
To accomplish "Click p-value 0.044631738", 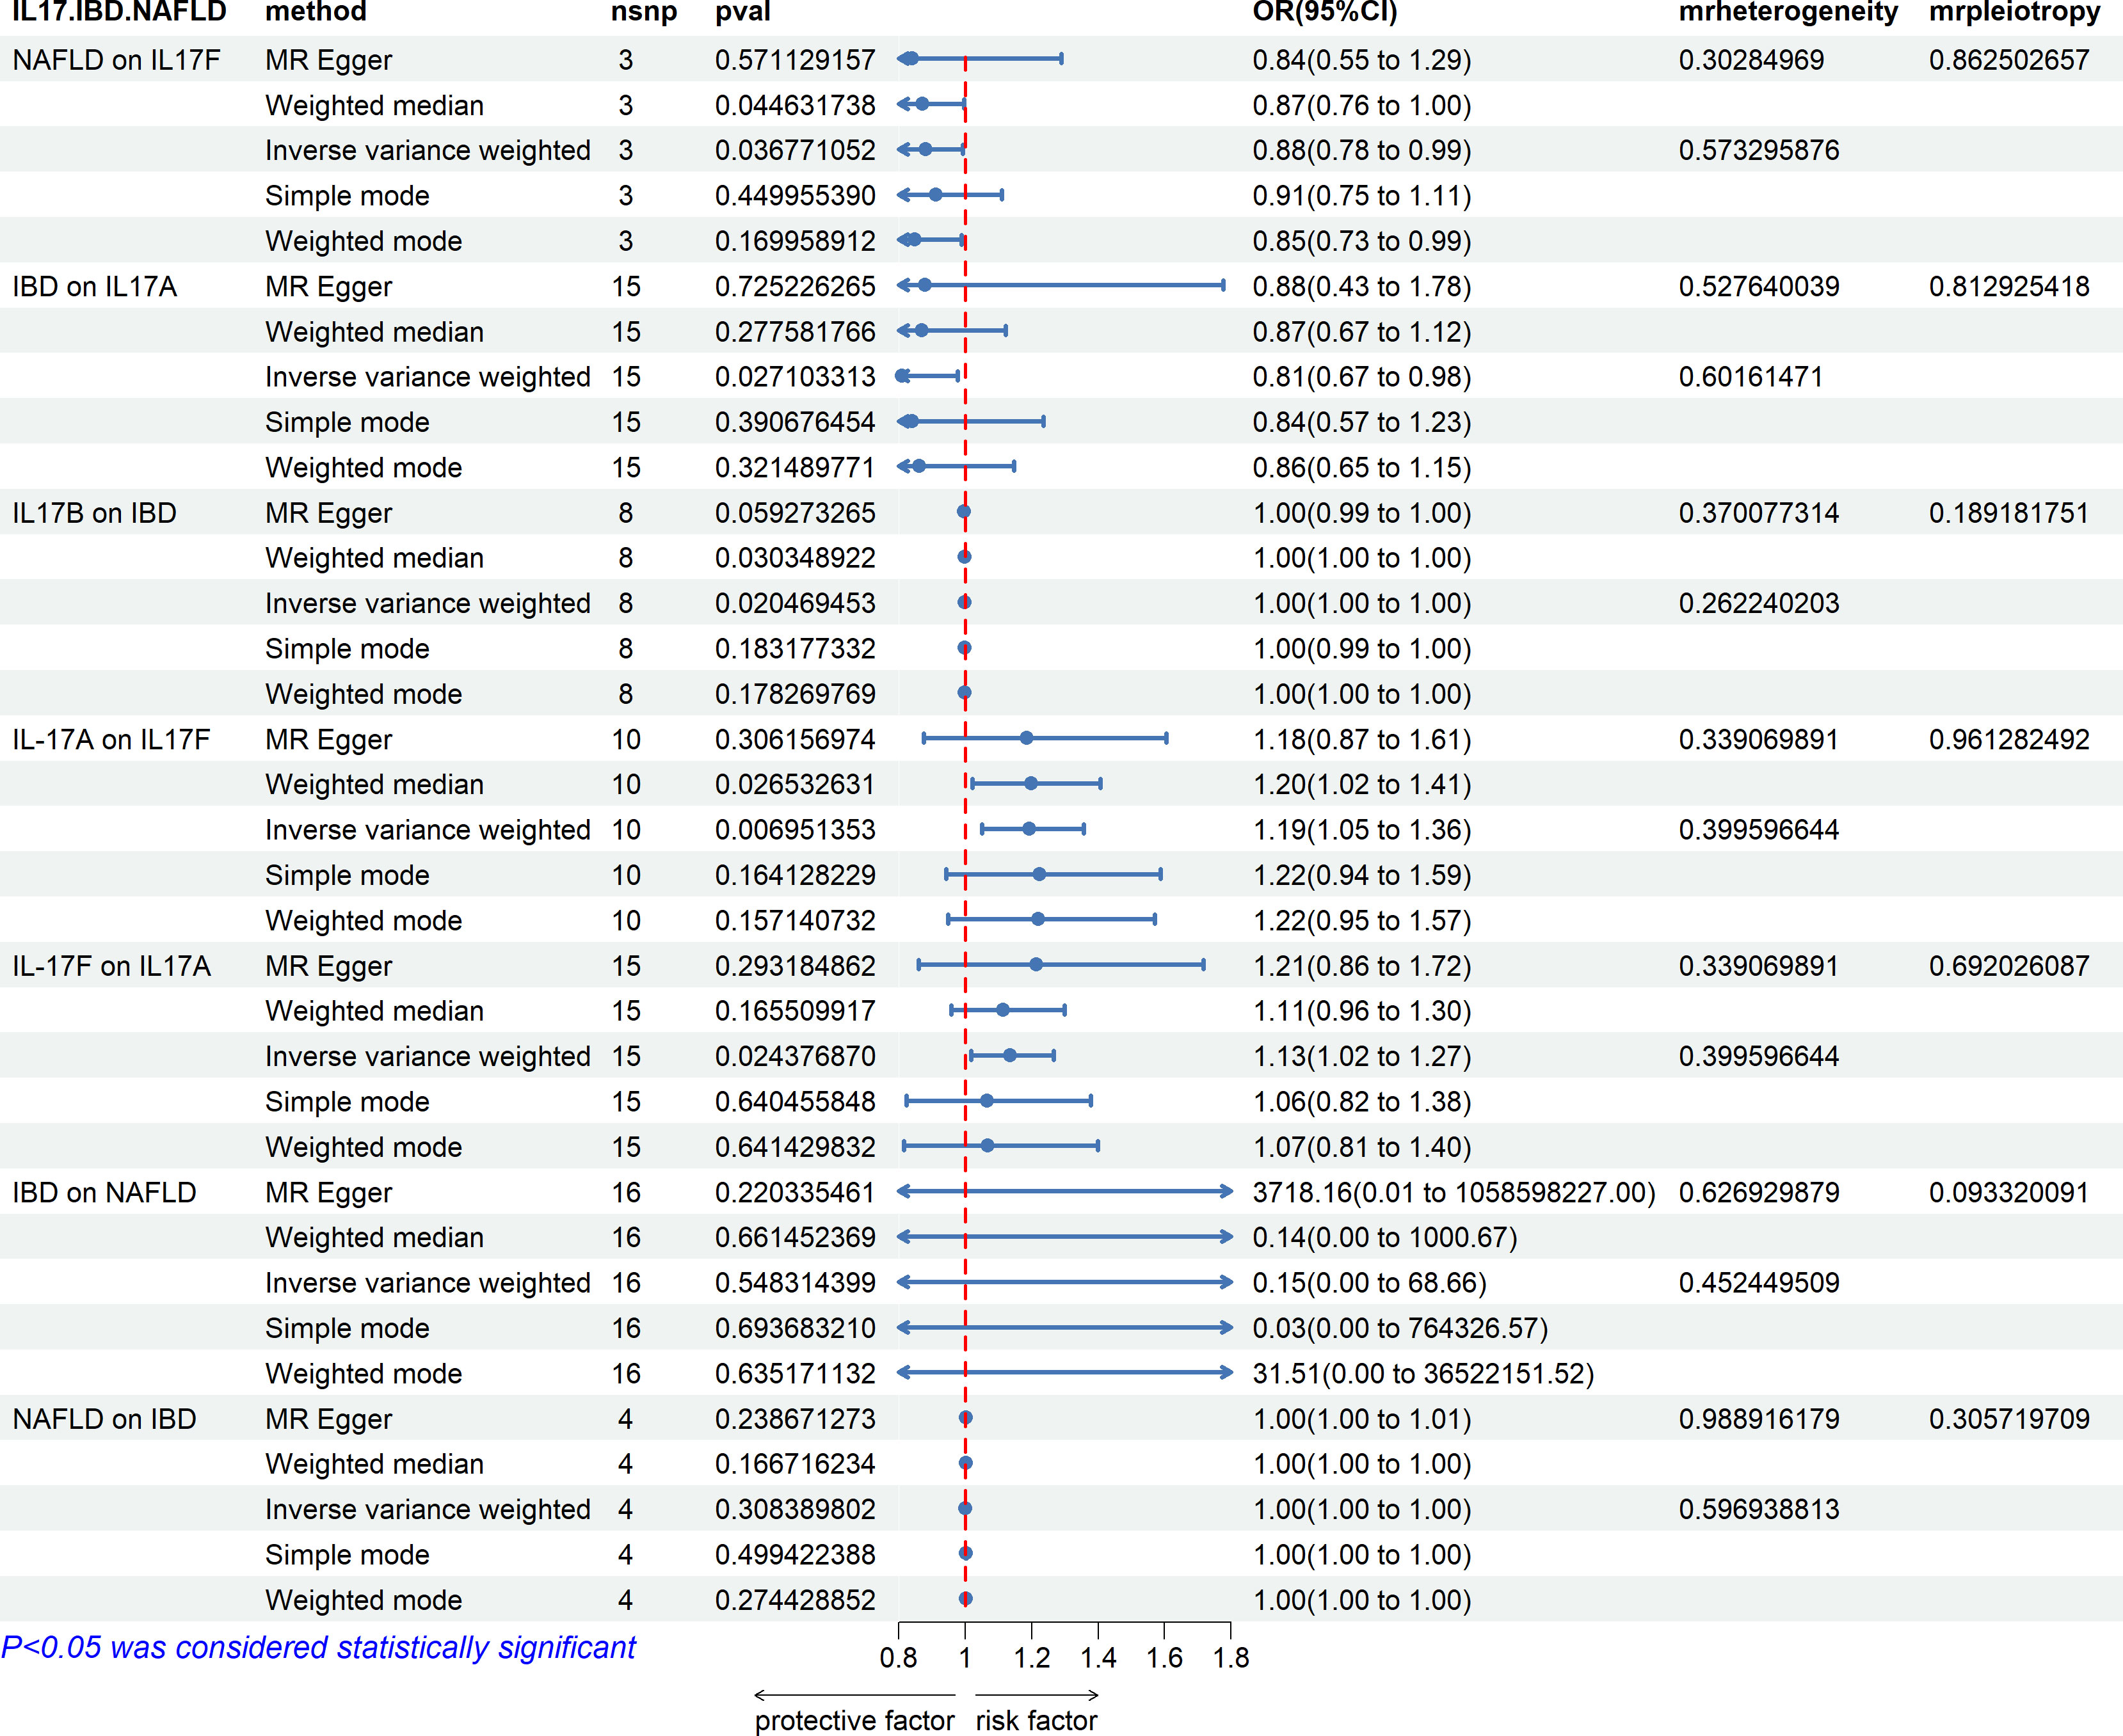I will click(x=795, y=105).
